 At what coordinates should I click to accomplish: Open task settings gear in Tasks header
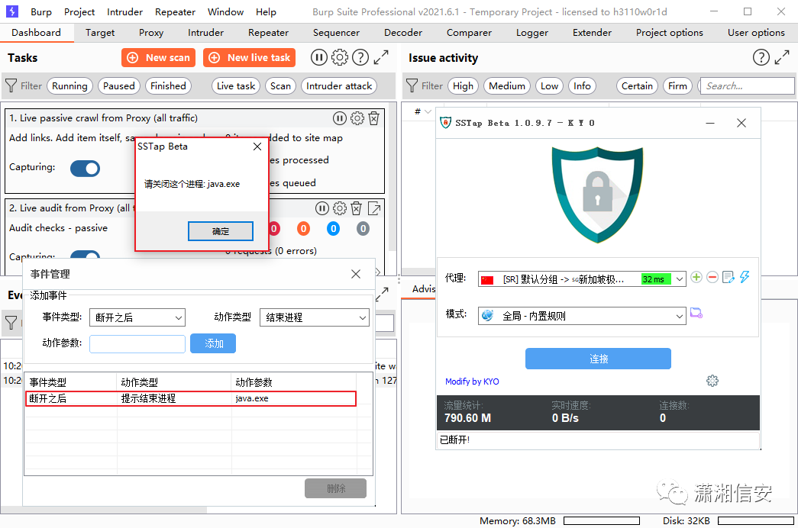coord(340,57)
